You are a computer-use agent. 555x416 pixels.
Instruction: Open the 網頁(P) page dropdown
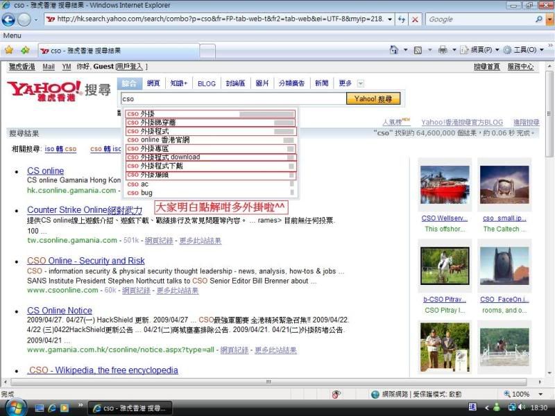point(481,50)
